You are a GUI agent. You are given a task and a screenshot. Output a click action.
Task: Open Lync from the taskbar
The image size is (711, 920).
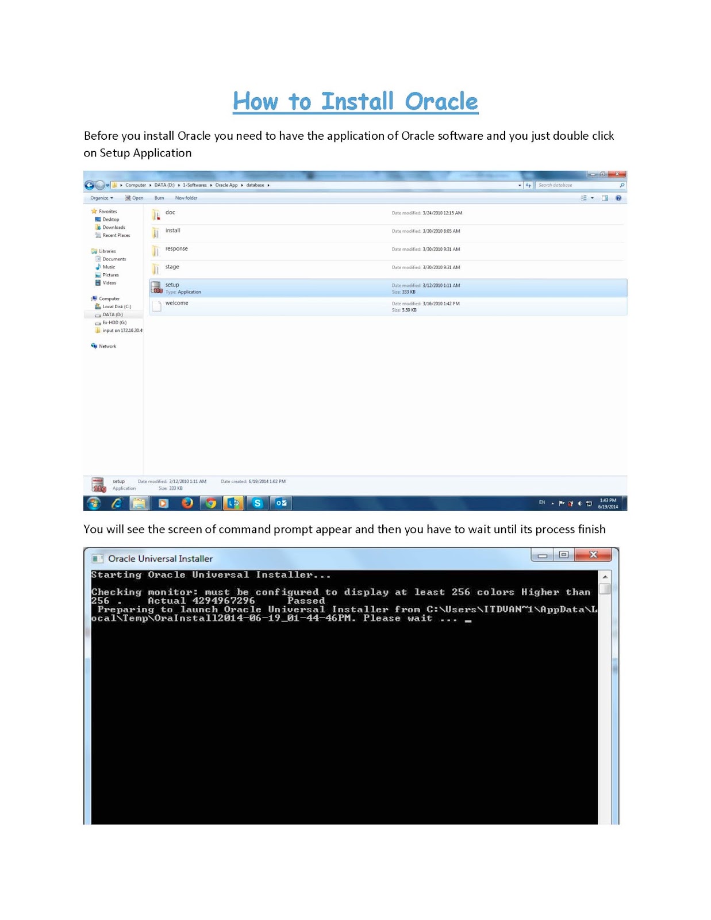coord(233,503)
